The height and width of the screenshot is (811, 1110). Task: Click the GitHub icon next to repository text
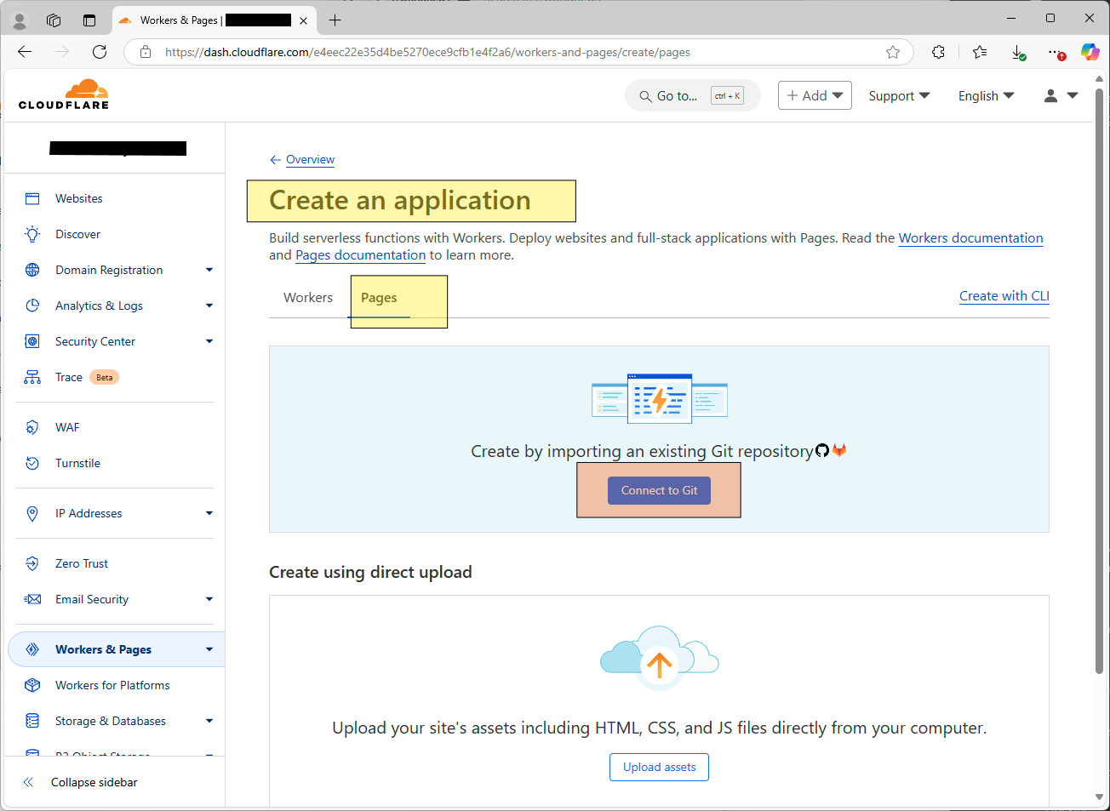[821, 450]
